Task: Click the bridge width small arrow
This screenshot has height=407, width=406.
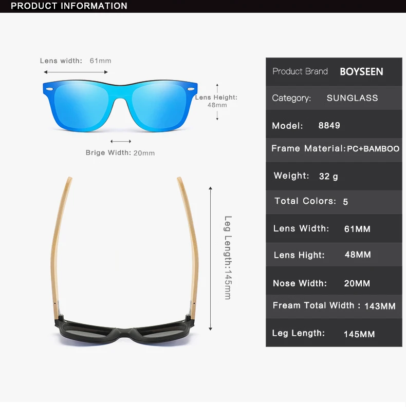Action: (121, 141)
